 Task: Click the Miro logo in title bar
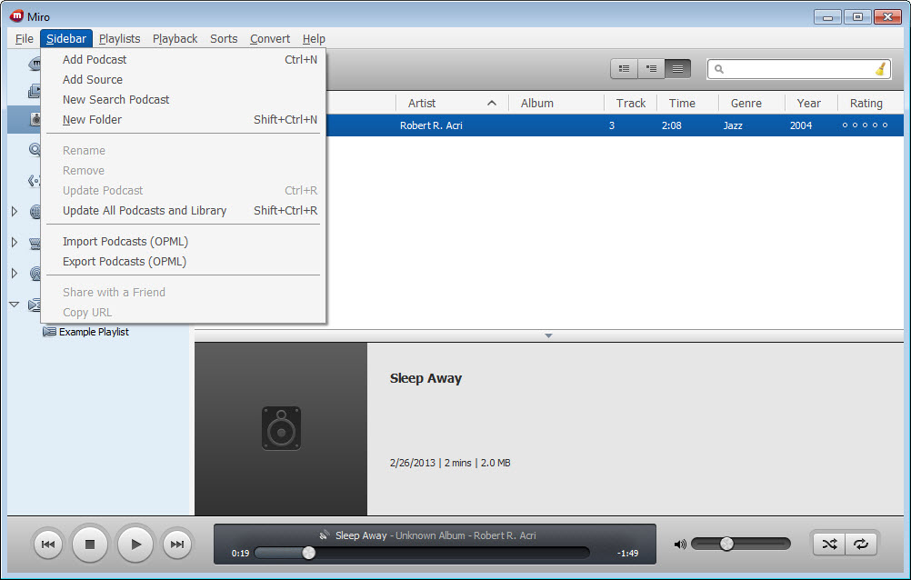(17, 16)
